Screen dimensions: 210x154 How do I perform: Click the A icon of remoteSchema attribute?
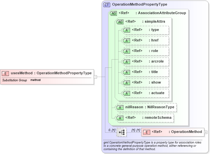click(x=120, y=118)
